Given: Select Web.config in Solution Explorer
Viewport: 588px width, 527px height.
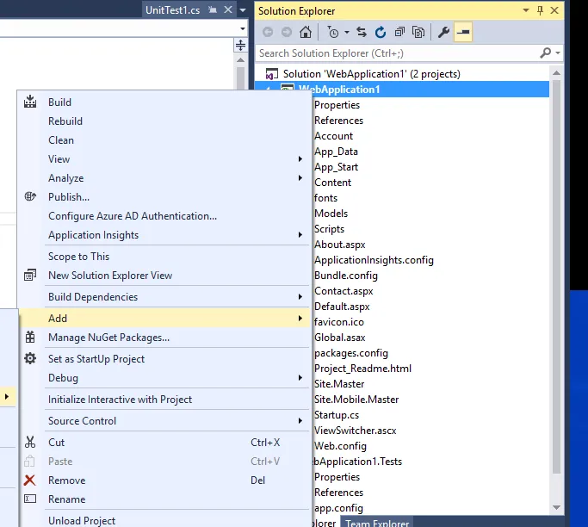Looking at the screenshot, I should (340, 446).
